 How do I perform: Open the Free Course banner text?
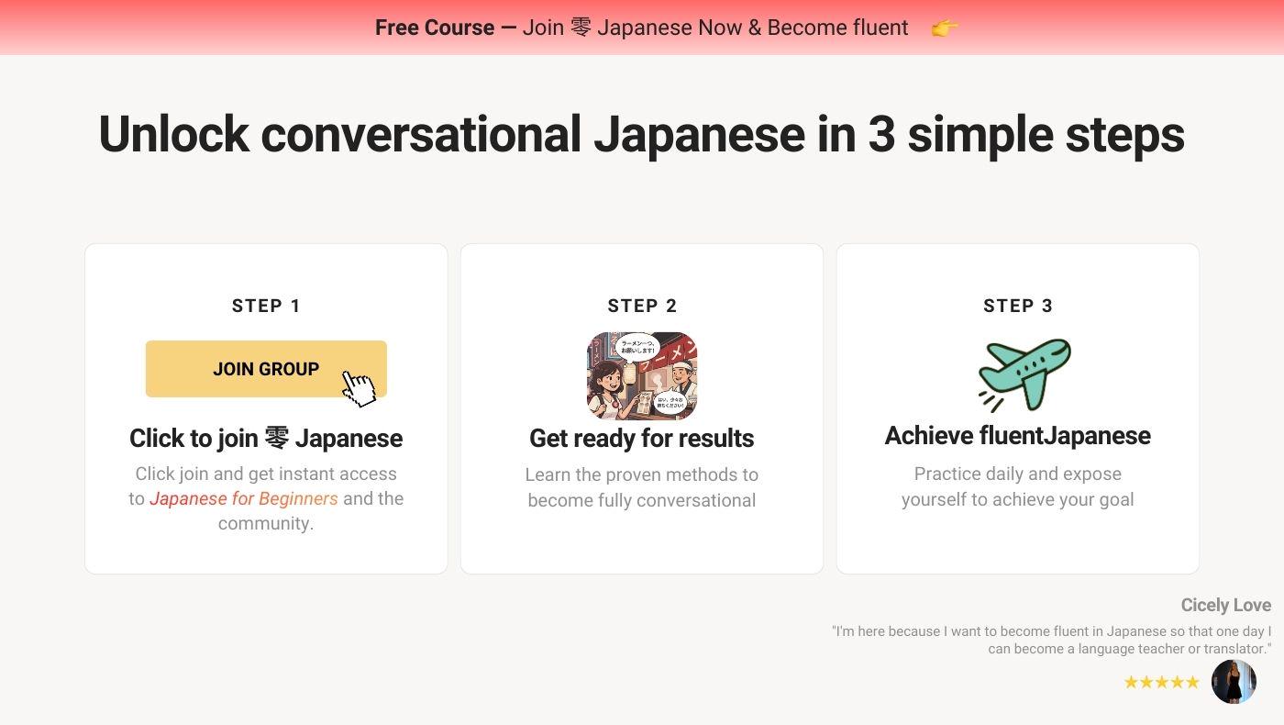pos(641,28)
